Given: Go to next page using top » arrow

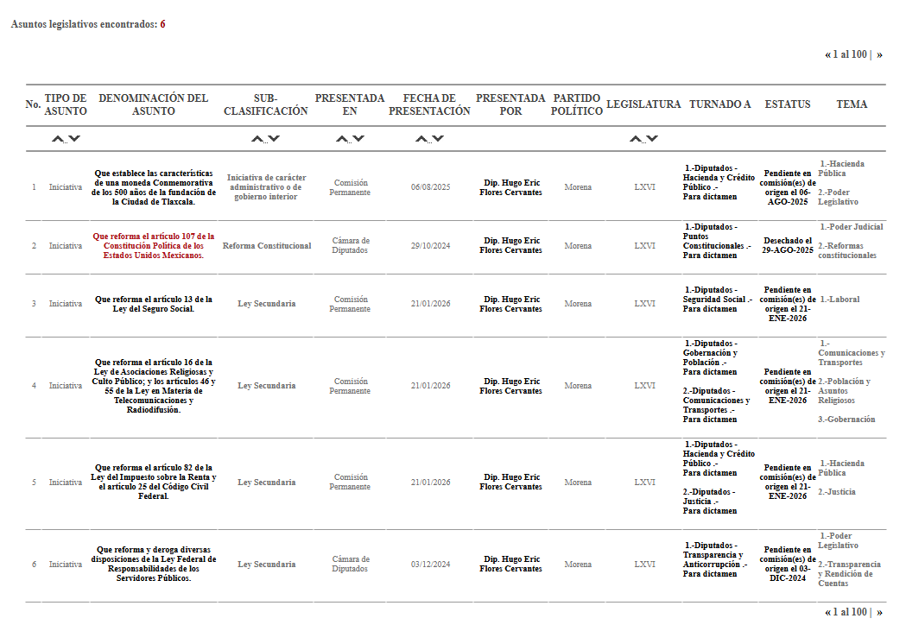Looking at the screenshot, I should (879, 54).
